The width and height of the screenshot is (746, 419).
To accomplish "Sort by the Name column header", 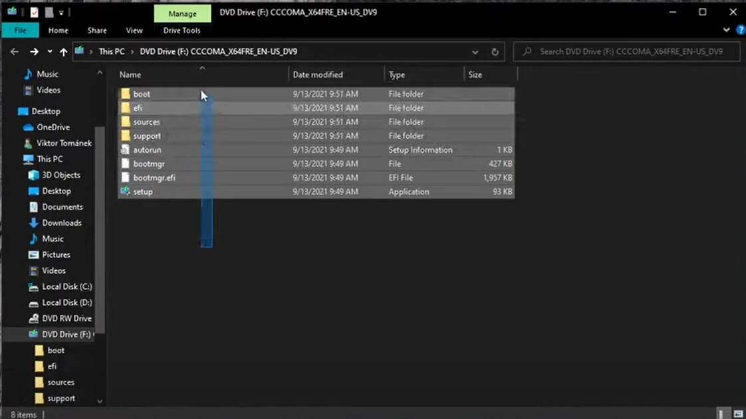I will click(x=130, y=74).
